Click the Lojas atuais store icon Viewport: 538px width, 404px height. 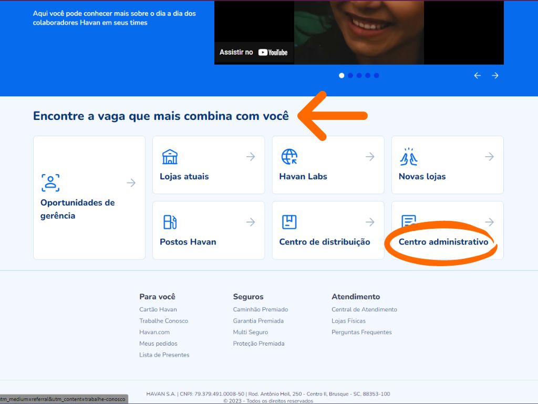click(x=170, y=157)
